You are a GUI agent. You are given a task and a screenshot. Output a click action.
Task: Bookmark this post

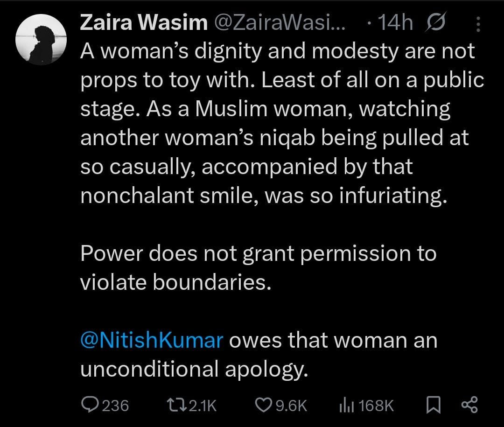click(x=434, y=405)
